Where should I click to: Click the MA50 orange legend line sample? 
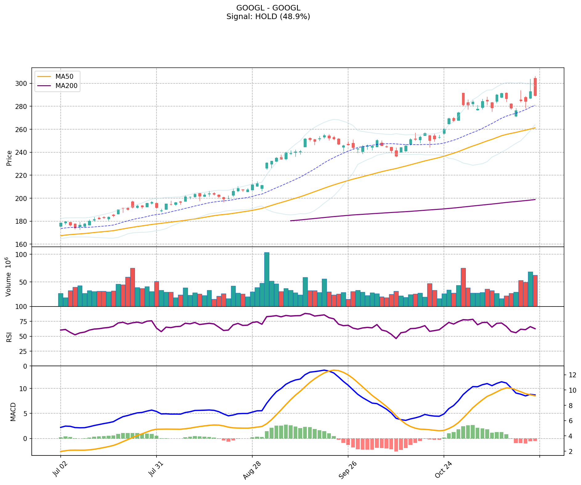point(44,77)
